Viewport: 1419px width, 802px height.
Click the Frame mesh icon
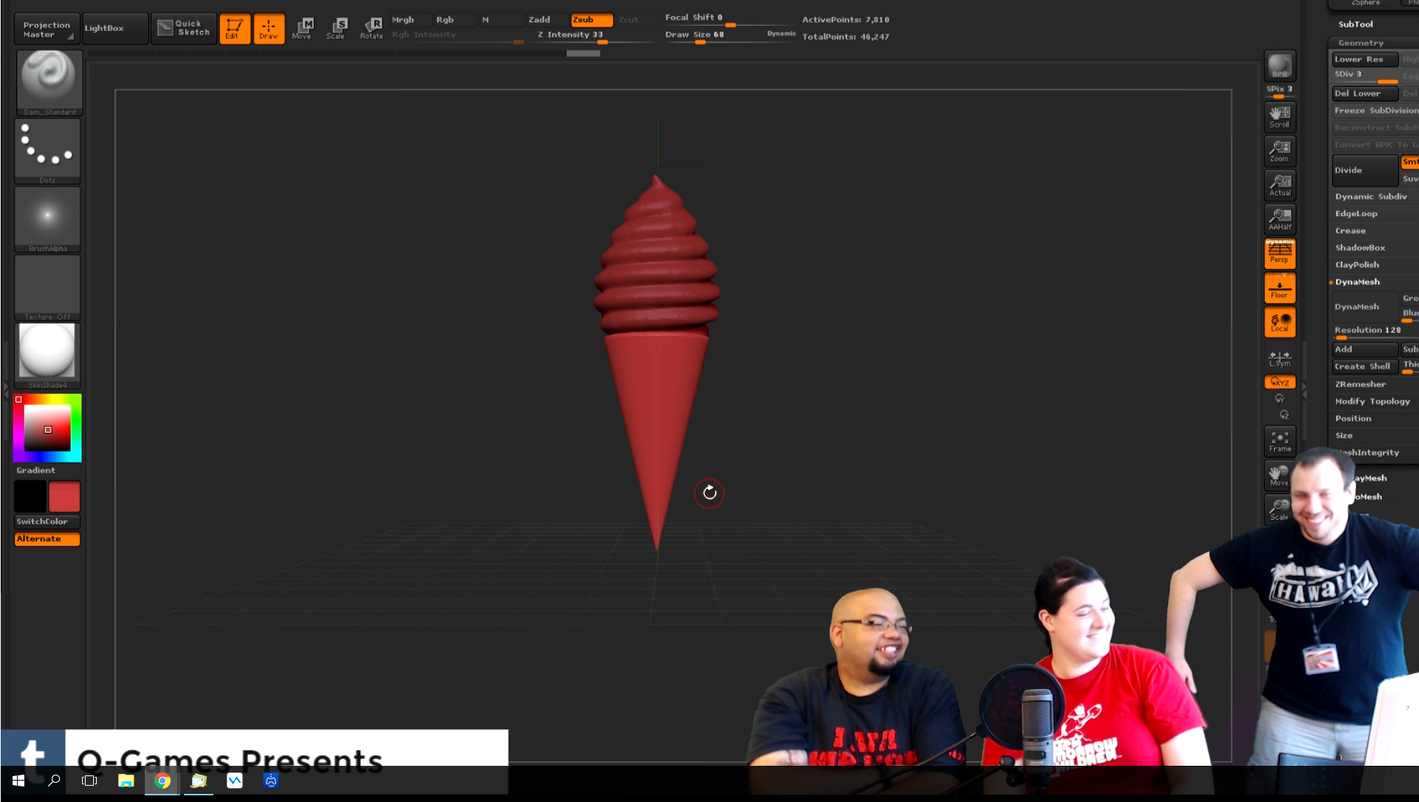(x=1279, y=442)
